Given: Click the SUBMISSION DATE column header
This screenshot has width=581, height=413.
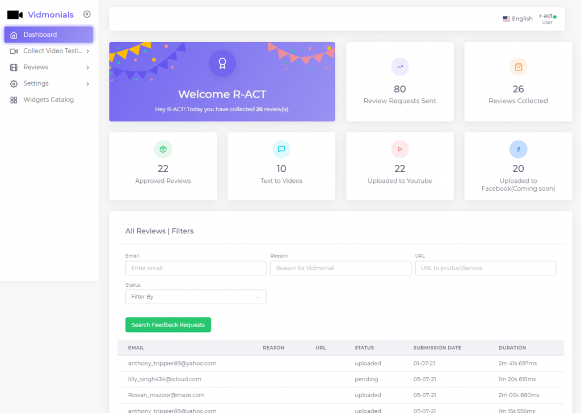Looking at the screenshot, I should coord(437,348).
